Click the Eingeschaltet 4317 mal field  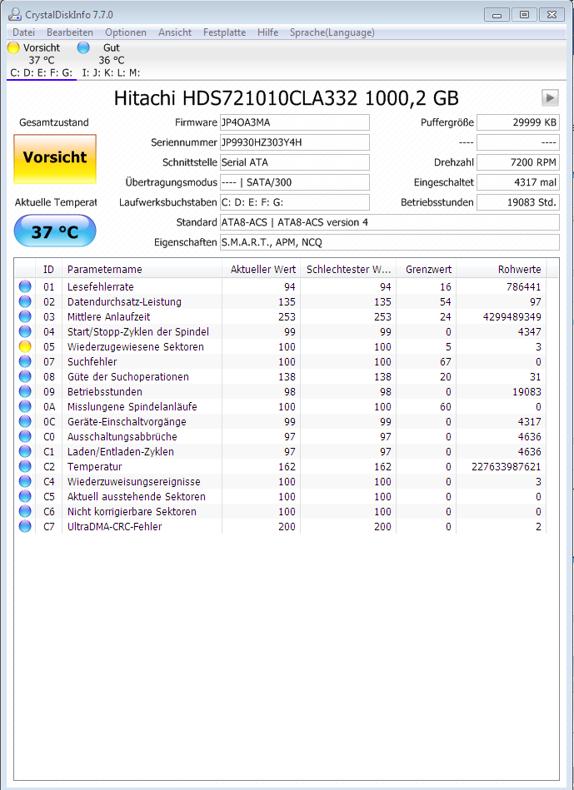pos(518,182)
